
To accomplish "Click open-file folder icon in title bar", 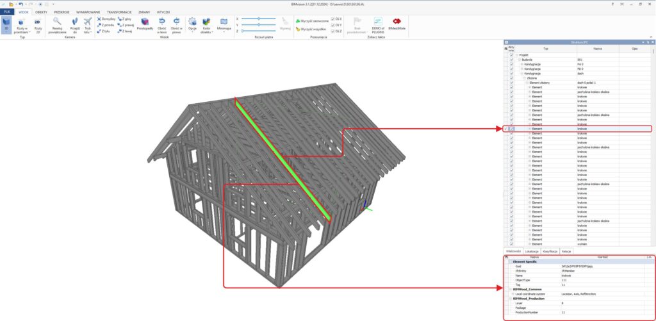I will 12,4.
